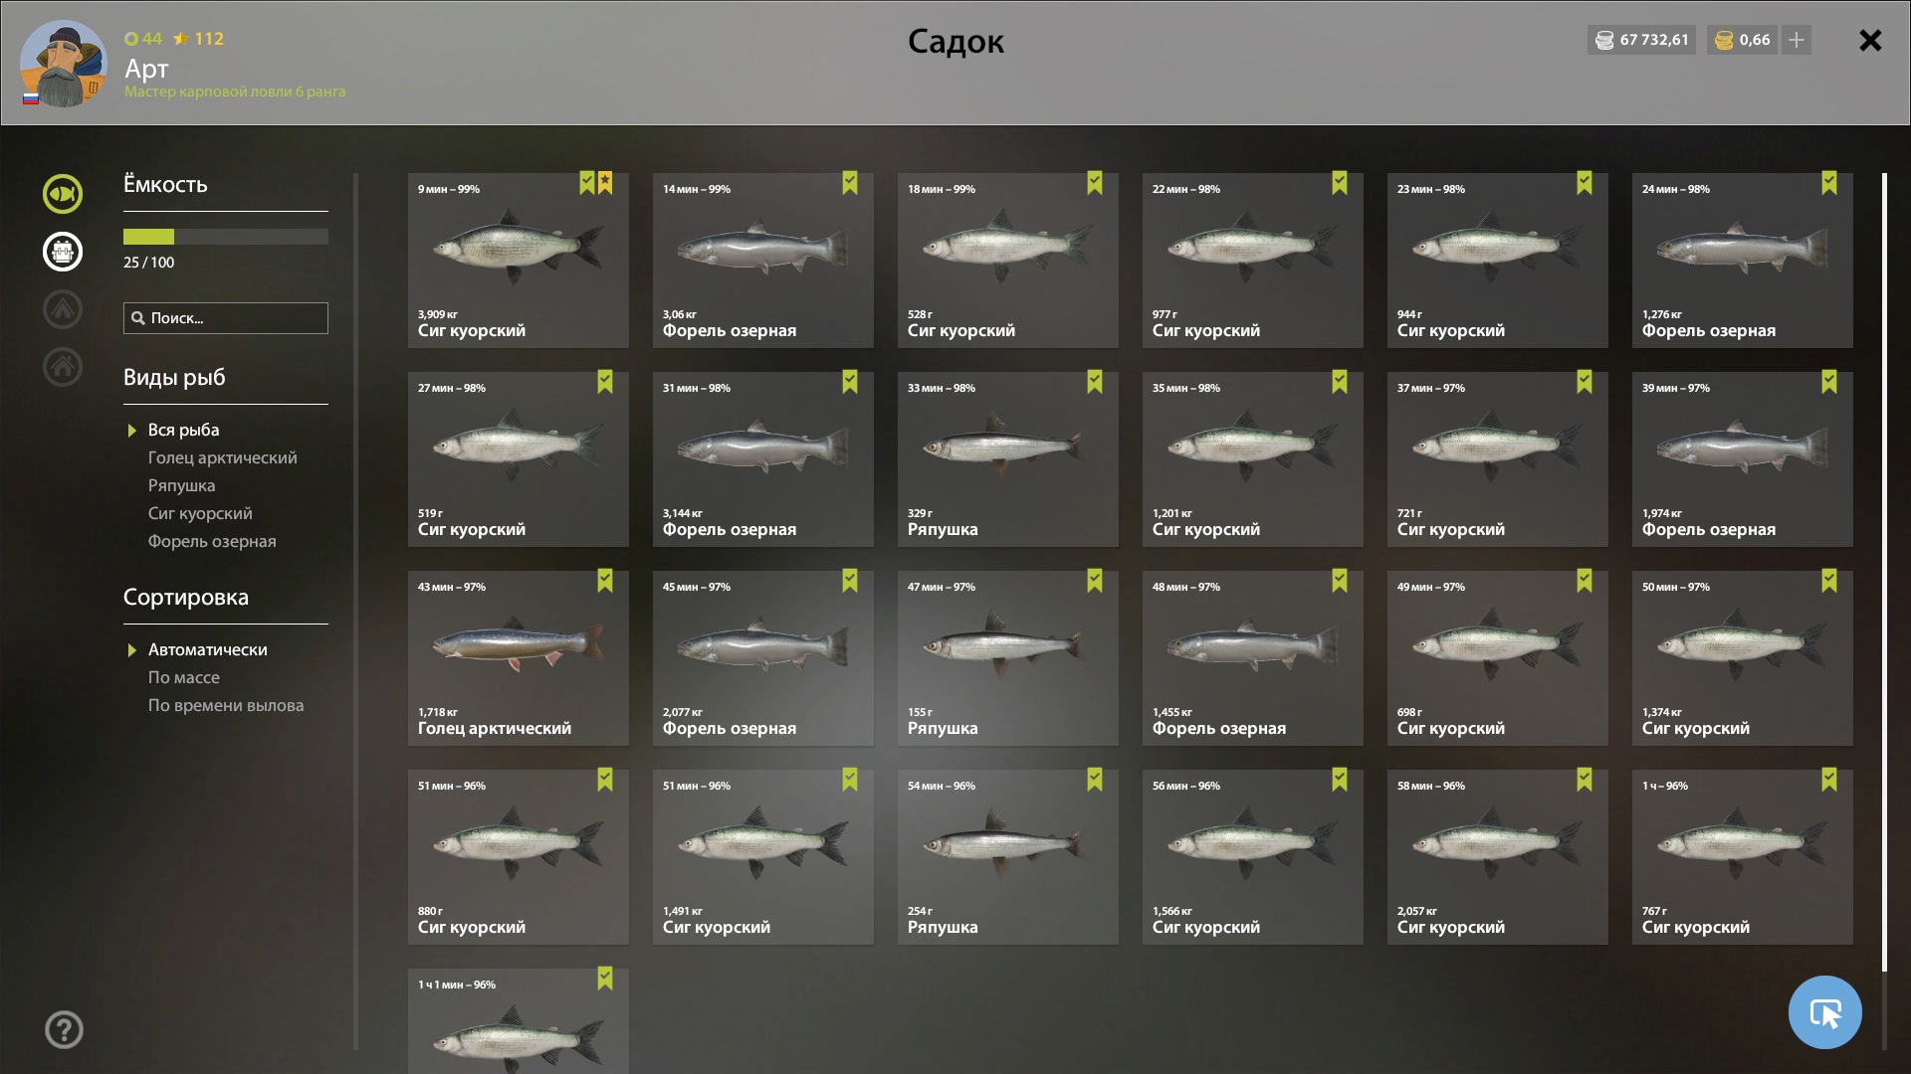
Task: Filter by Форель озерная species
Action: tap(212, 541)
